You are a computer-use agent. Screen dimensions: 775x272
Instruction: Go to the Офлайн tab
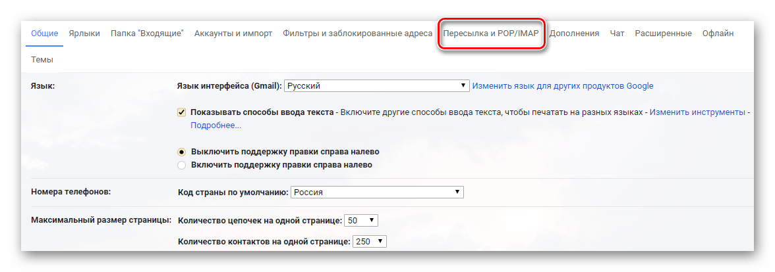coord(718,34)
